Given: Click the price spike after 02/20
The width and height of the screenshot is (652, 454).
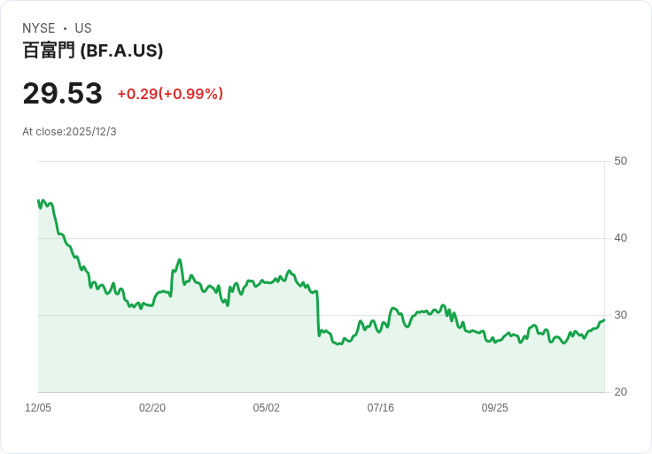Looking at the screenshot, I should 179,260.
